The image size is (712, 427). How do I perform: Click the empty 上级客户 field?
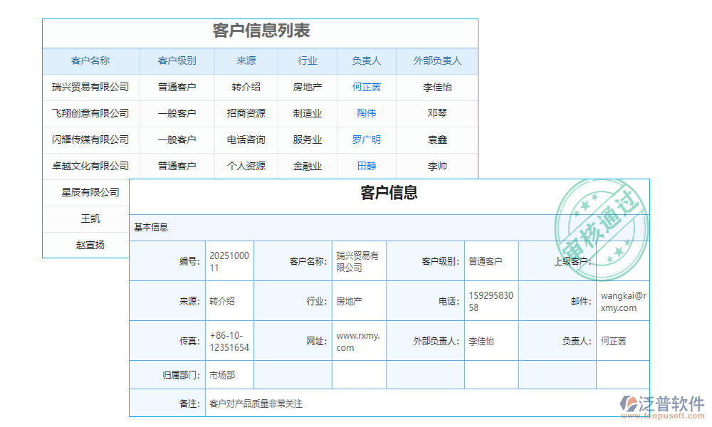tap(623, 261)
